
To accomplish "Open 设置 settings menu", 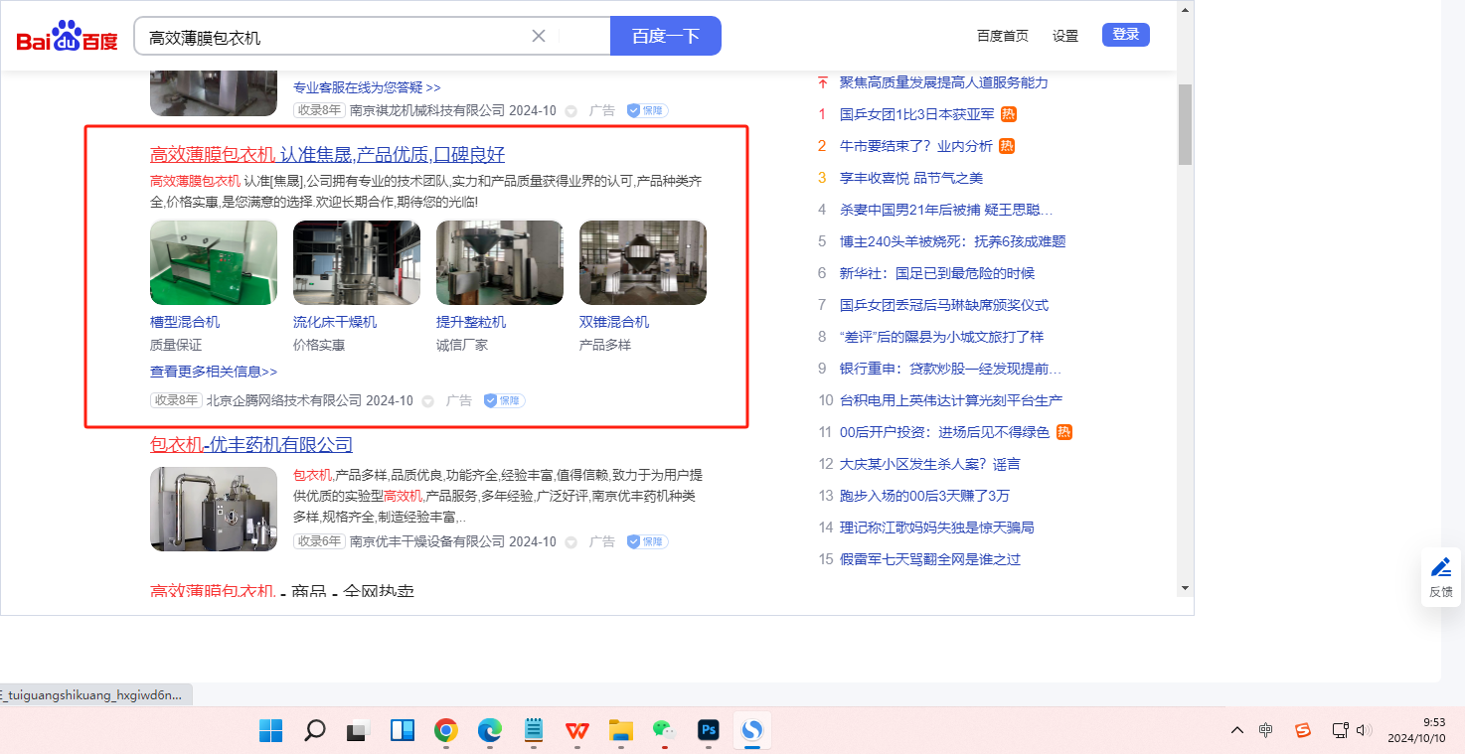I will coord(1065,36).
